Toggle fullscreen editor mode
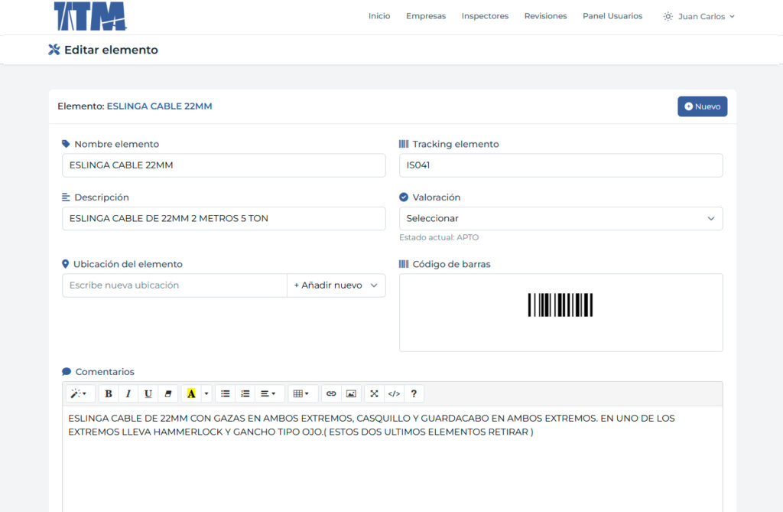The height and width of the screenshot is (512, 783). pyautogui.click(x=374, y=394)
